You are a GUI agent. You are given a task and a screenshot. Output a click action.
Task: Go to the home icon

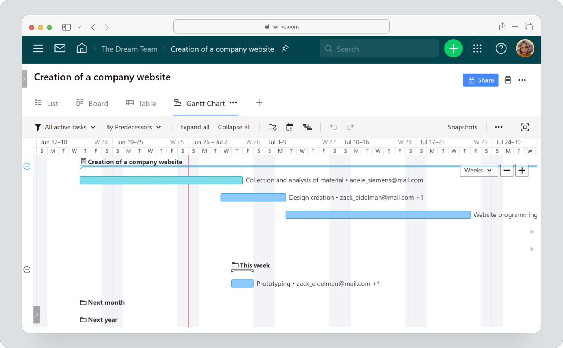coord(81,48)
